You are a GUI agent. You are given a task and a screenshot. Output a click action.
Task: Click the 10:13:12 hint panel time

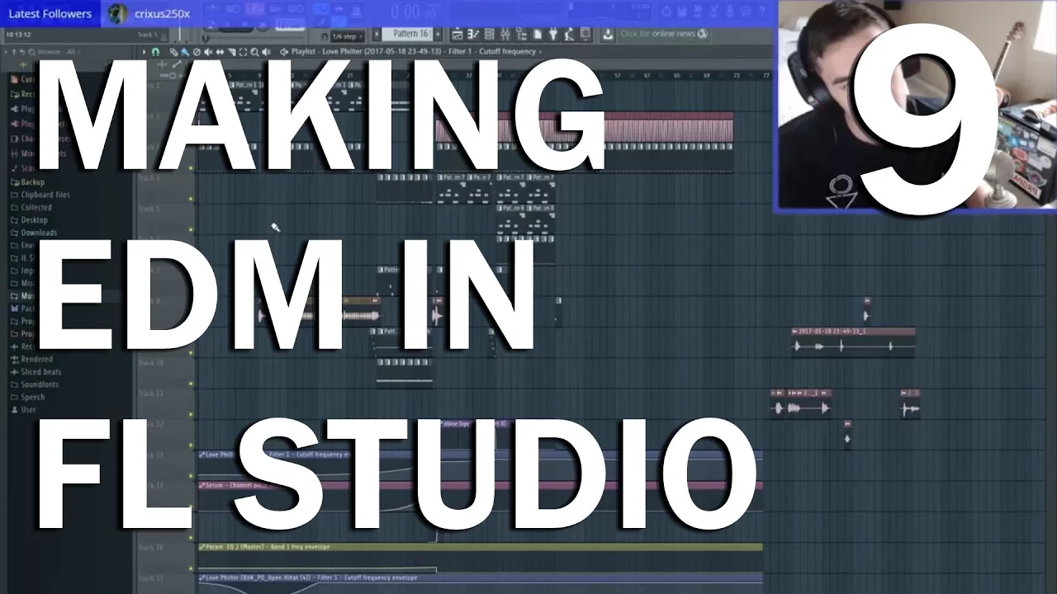[x=18, y=35]
